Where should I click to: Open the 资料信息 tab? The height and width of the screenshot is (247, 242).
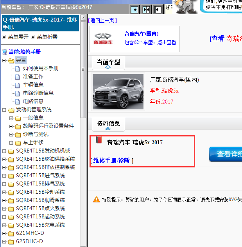pyautogui.click(x=108, y=124)
